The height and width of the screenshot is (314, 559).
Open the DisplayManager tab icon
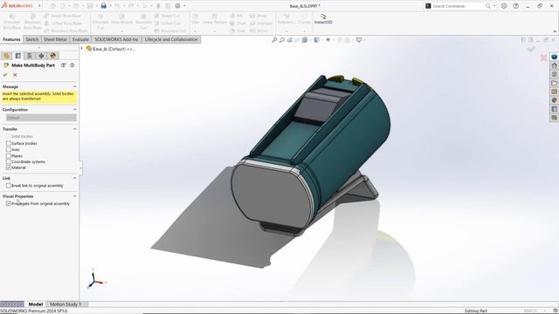pyautogui.click(x=53, y=56)
